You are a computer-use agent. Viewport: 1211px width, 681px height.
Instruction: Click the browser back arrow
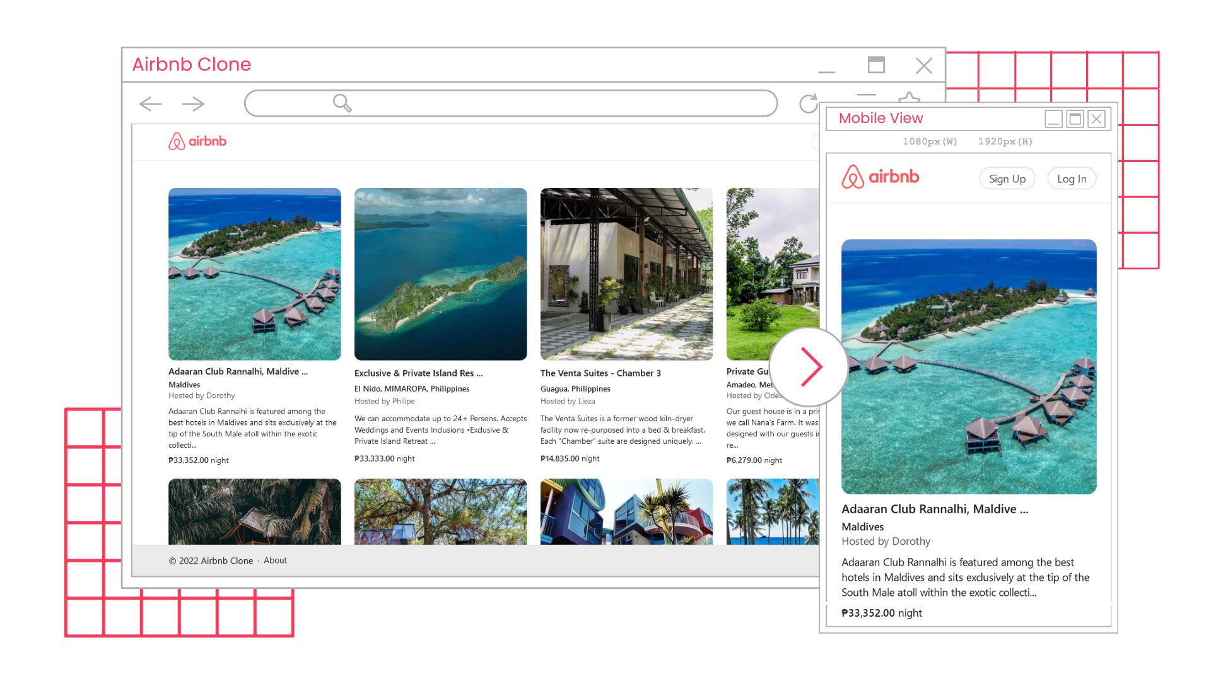coord(150,103)
